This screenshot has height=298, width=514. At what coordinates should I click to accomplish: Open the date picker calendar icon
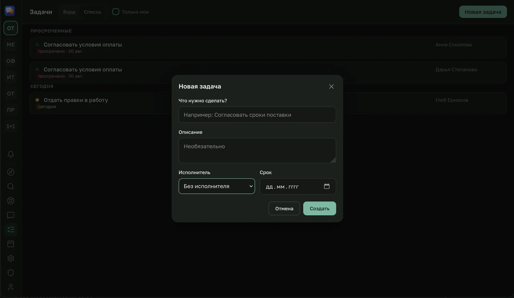327,186
